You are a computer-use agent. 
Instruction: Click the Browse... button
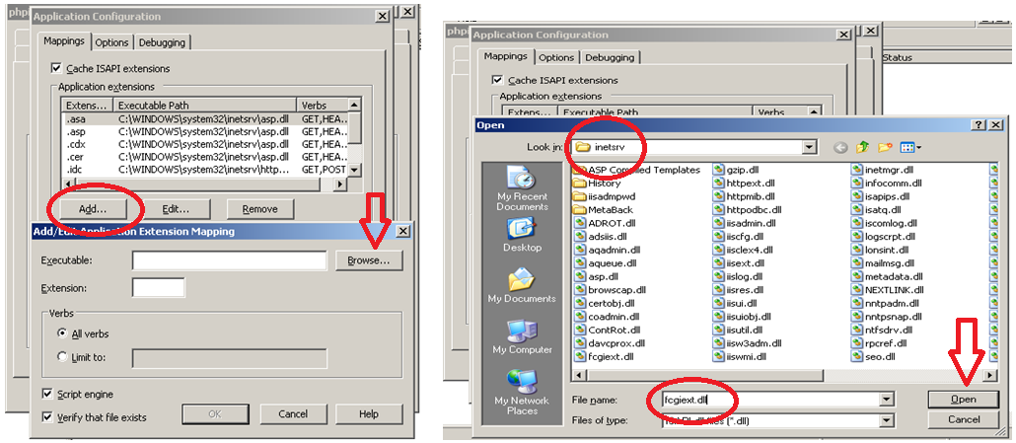pyautogui.click(x=368, y=260)
